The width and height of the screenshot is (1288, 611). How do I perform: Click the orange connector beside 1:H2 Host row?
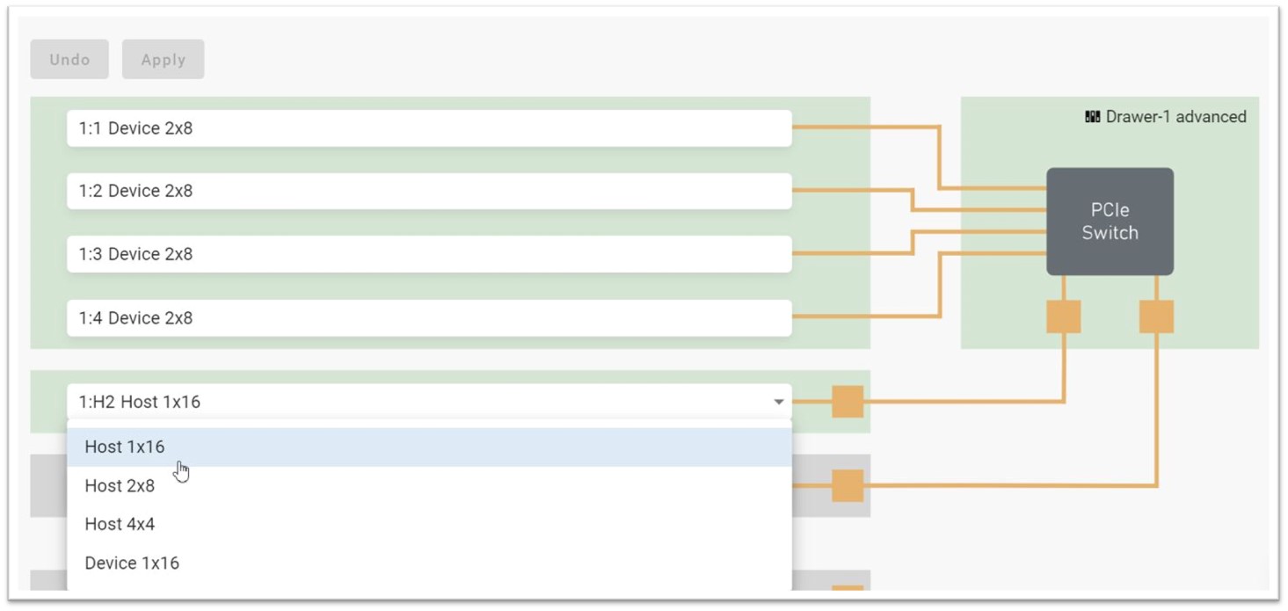tap(848, 402)
